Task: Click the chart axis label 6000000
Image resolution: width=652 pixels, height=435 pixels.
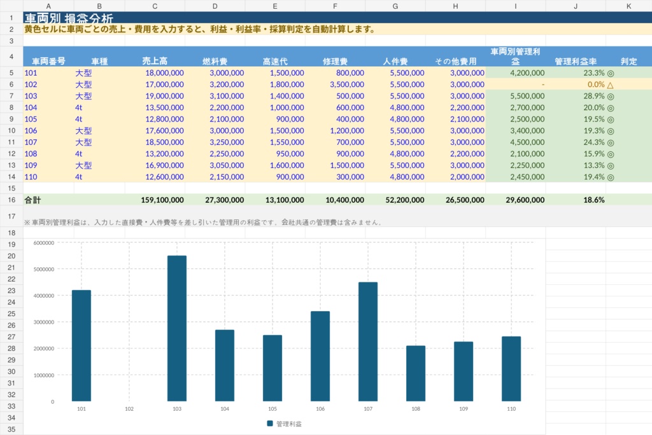Action: [x=44, y=243]
